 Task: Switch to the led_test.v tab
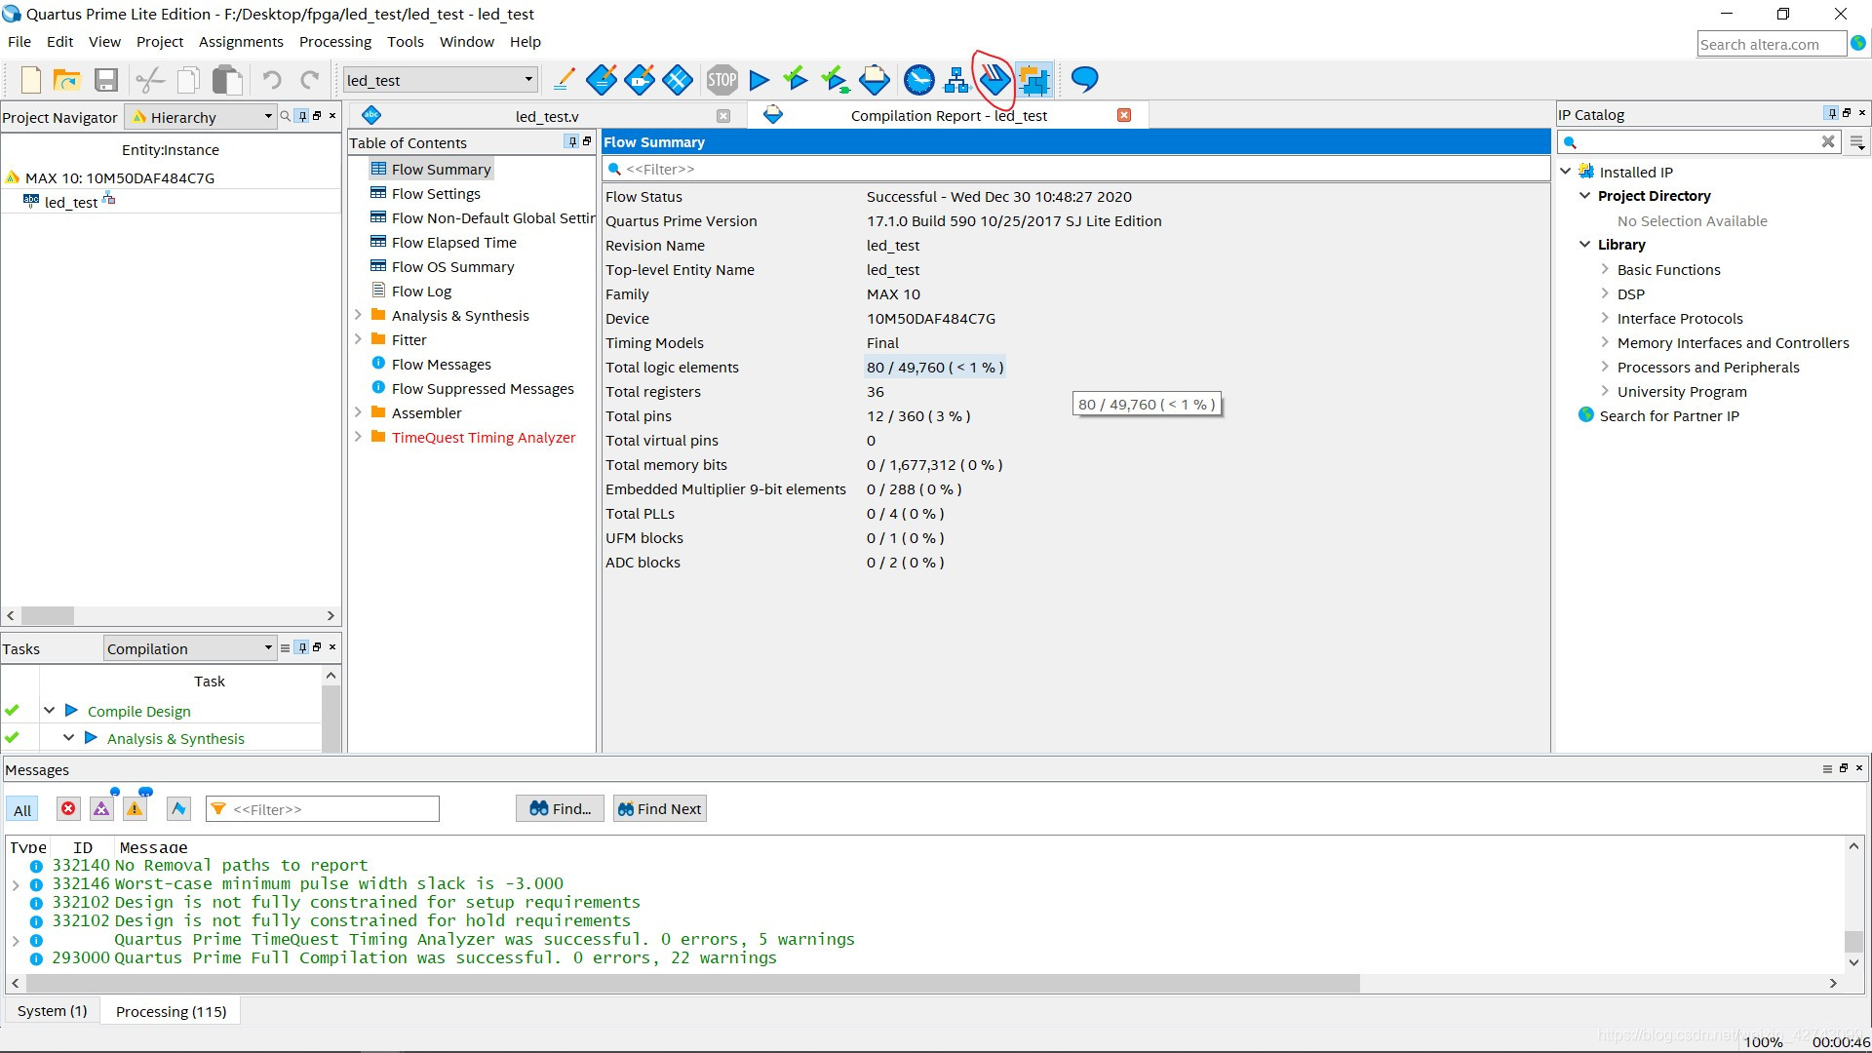[545, 114]
